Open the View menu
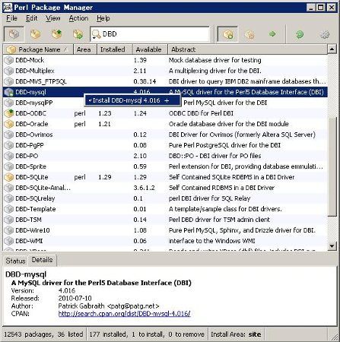Screen dimensions: 340x342 coord(53,18)
